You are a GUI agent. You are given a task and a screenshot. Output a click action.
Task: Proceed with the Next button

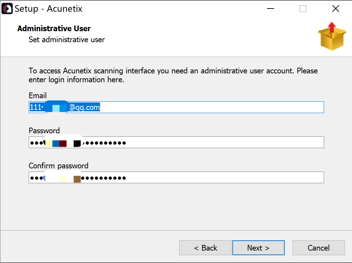259,248
